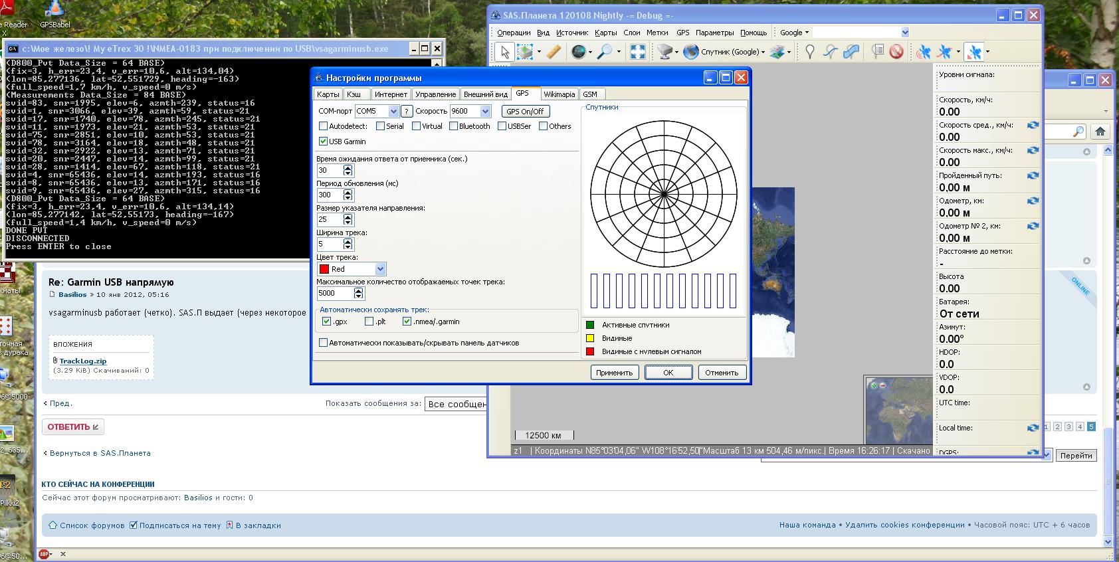The width and height of the screenshot is (1119, 562).
Task: Click the ruler measurement tool
Action: pos(554,52)
